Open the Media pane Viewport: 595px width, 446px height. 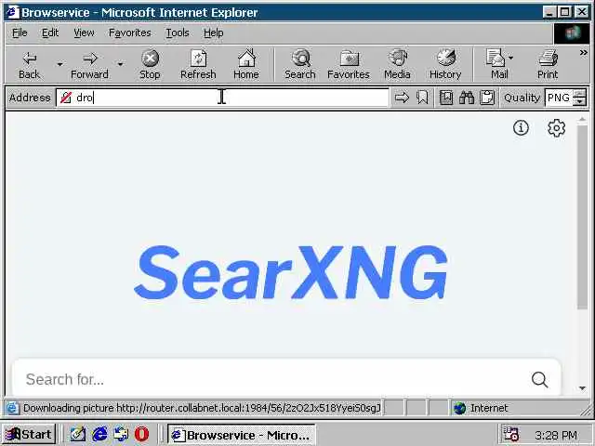[397, 64]
